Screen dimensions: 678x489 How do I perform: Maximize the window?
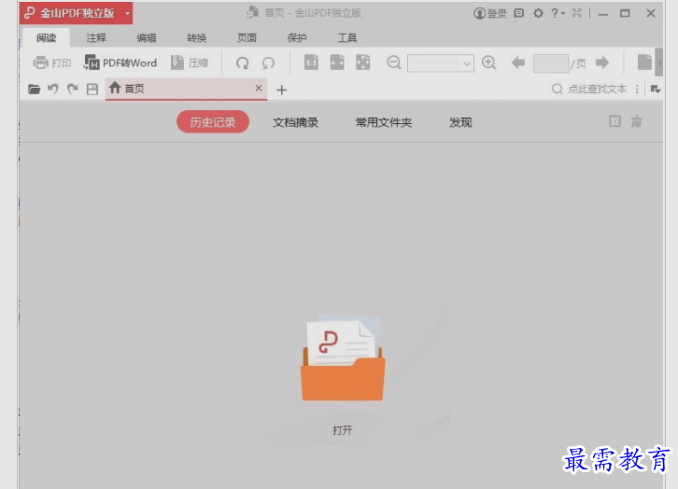(x=625, y=13)
